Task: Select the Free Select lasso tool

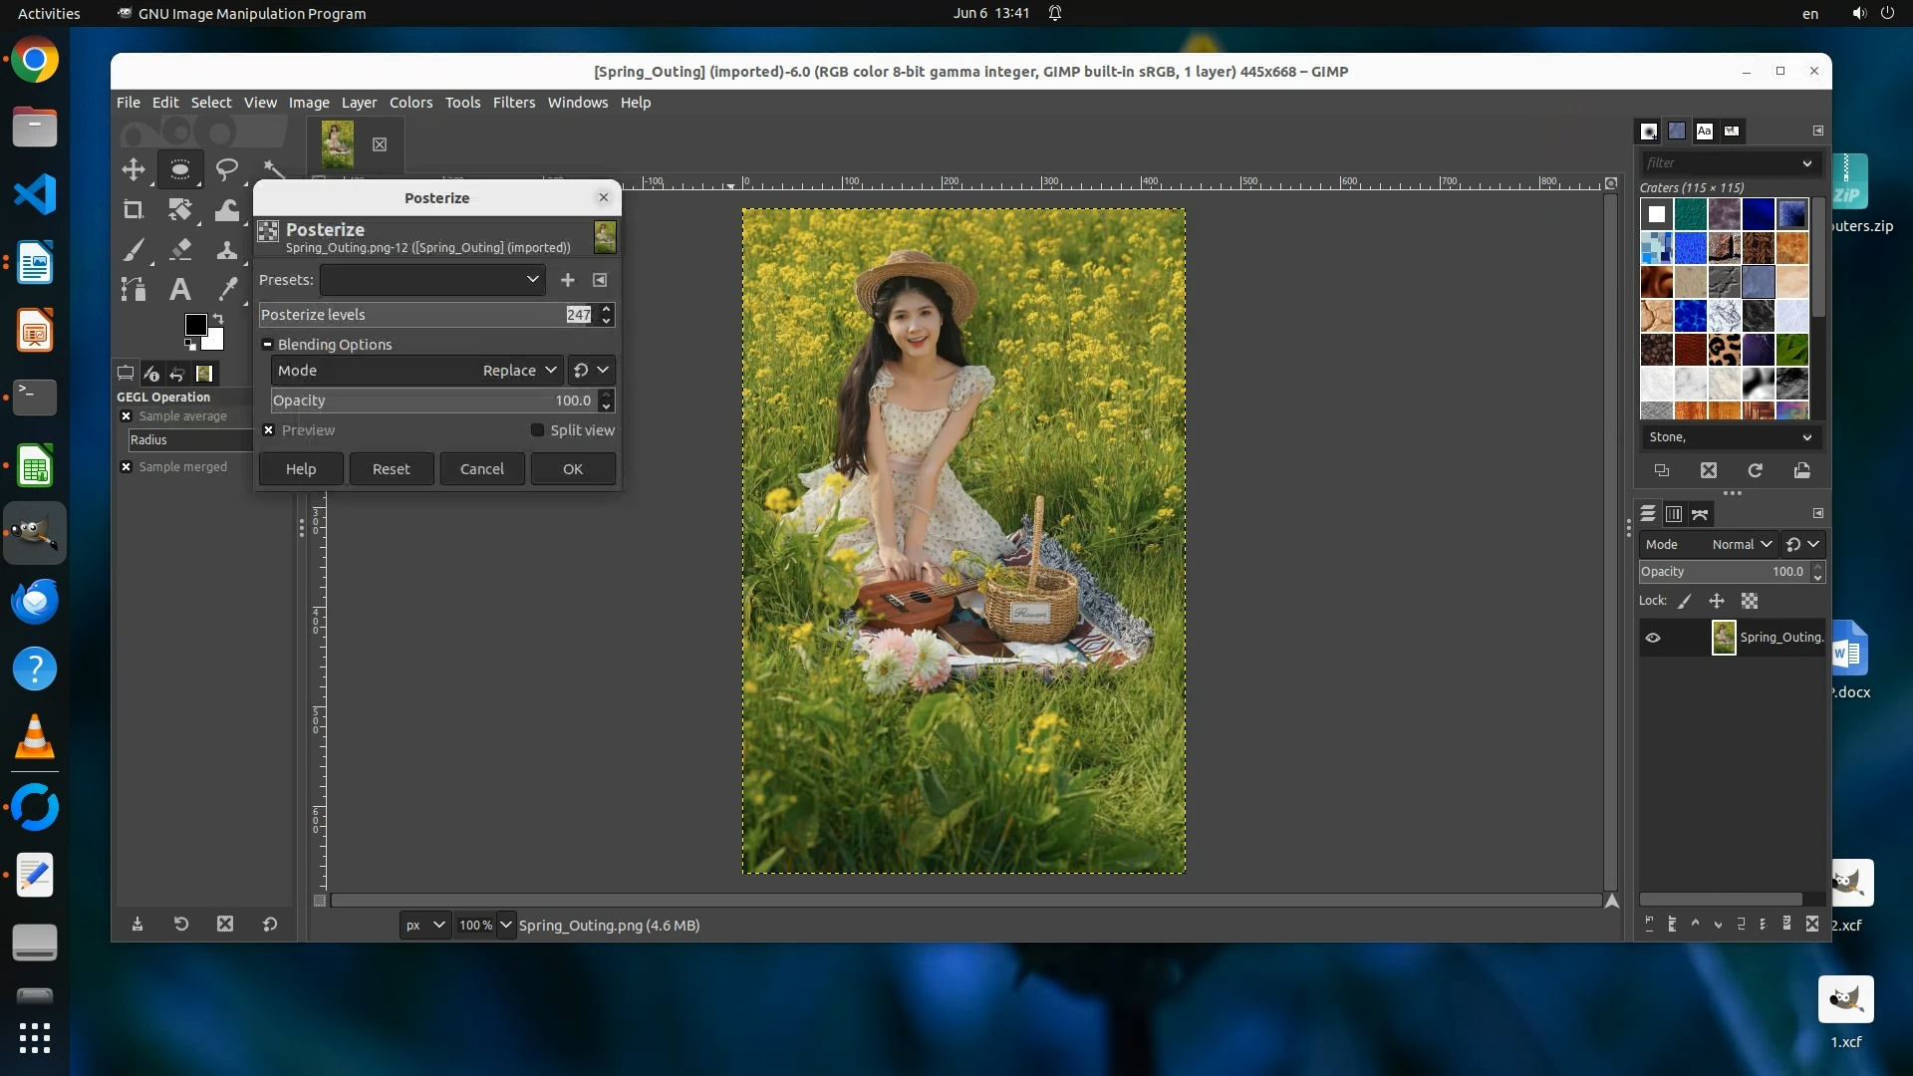Action: tap(227, 169)
